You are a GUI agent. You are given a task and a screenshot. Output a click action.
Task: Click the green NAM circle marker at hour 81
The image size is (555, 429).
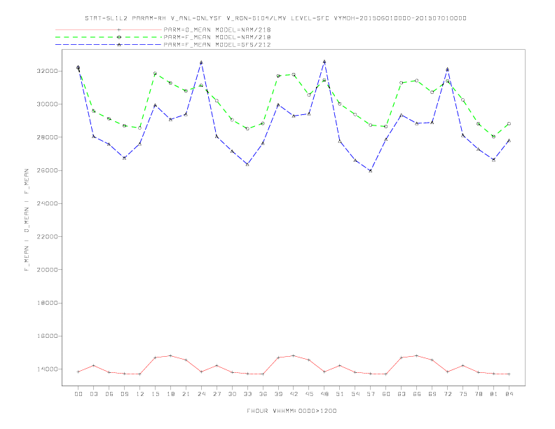[x=494, y=137]
